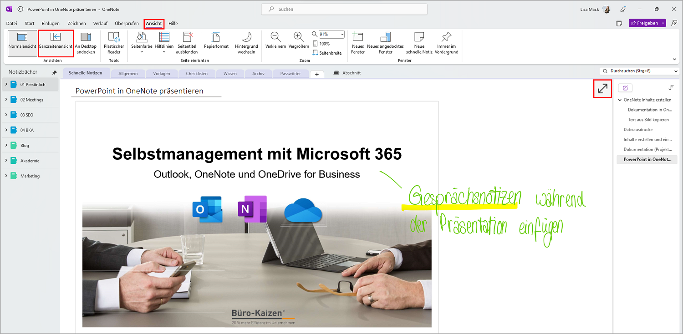Click the pen sparkle icon in title bar
This screenshot has height=334, width=683.
pyautogui.click(x=623, y=9)
